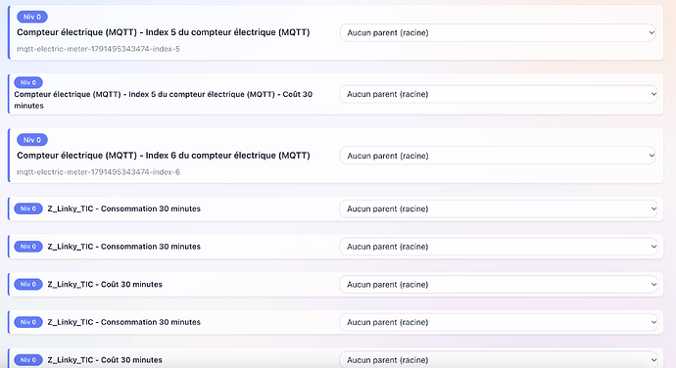
Task: Select title 'Compteur électrique (MQTT) - Index 6 du compteur électrique (MQTT)'
Action: [164, 156]
